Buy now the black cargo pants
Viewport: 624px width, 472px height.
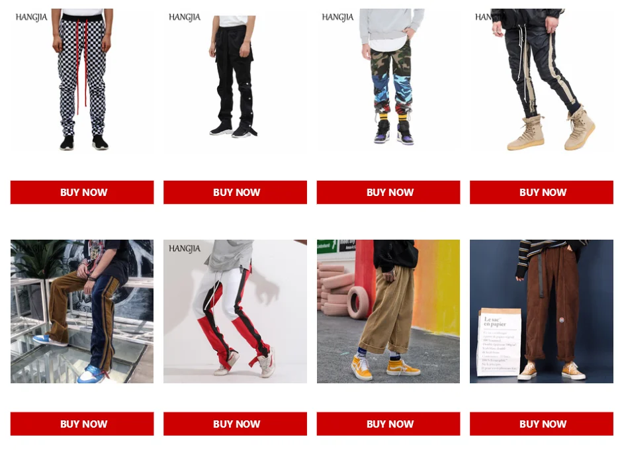pos(235,192)
